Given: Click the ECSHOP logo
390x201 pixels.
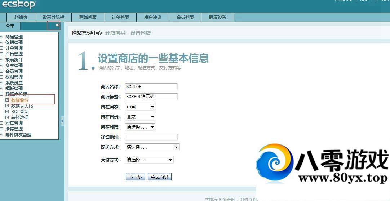Looking at the screenshot, I should [x=18, y=4].
